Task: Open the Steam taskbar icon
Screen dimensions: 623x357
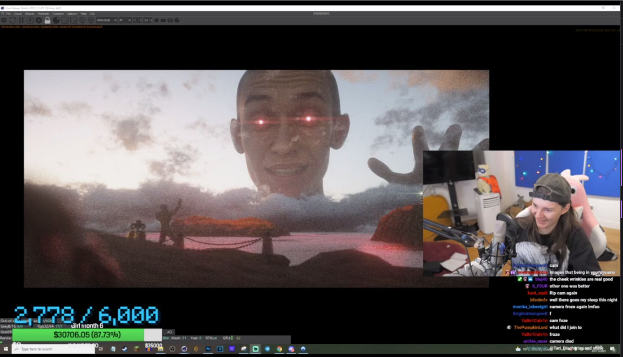Action: point(125,349)
